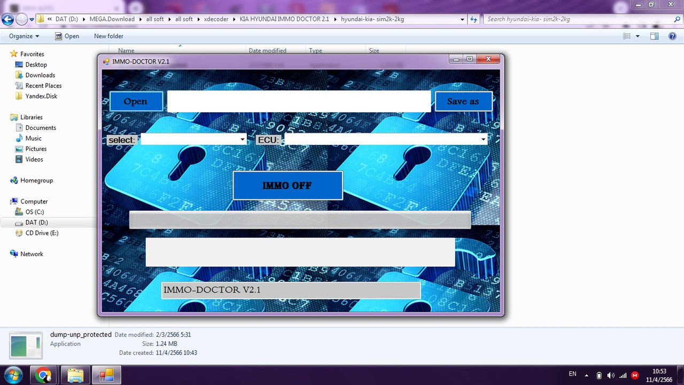Click the refresh button beside address bar

473,19
